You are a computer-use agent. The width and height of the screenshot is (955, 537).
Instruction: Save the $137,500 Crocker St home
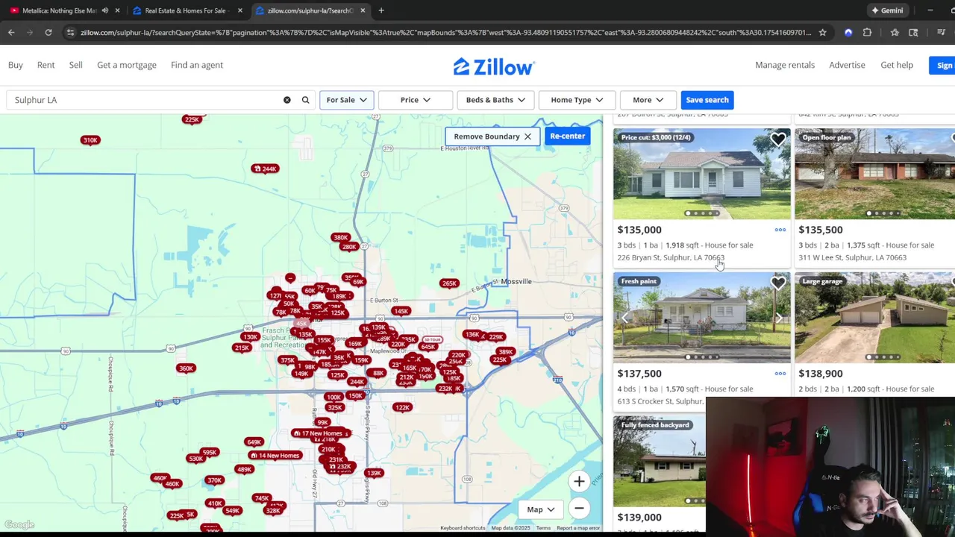point(778,283)
